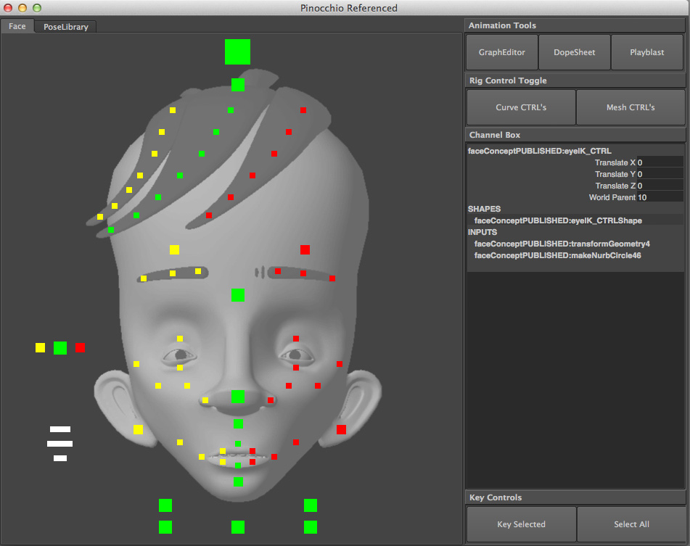The height and width of the screenshot is (546, 690).
Task: Click red square in the side trio
Action: click(x=80, y=348)
